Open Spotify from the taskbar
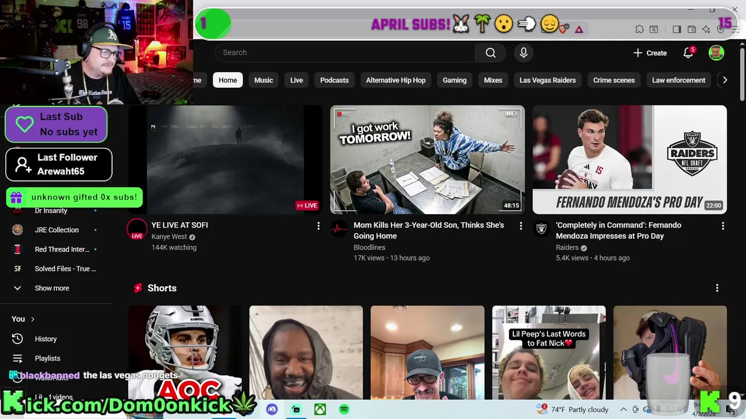 pos(344,410)
